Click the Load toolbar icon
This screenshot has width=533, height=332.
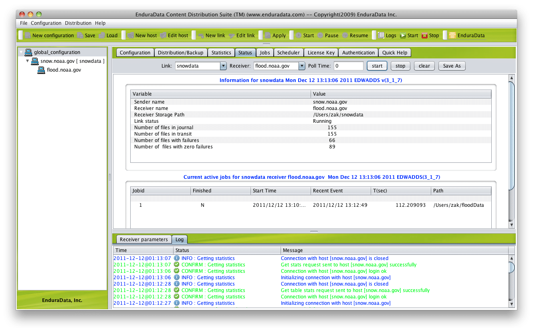[102, 35]
